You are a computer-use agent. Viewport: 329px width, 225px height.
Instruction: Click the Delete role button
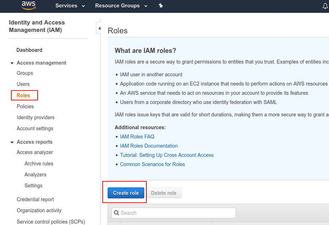163,193
